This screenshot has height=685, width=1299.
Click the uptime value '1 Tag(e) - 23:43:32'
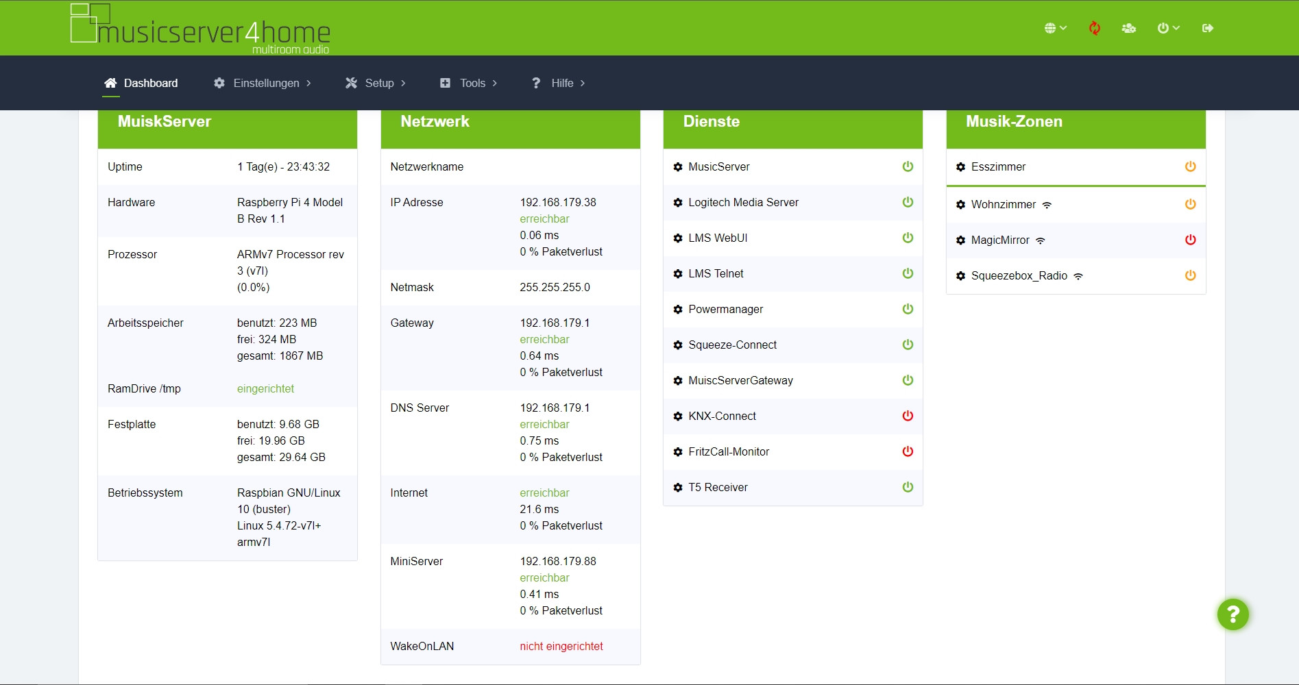click(284, 167)
